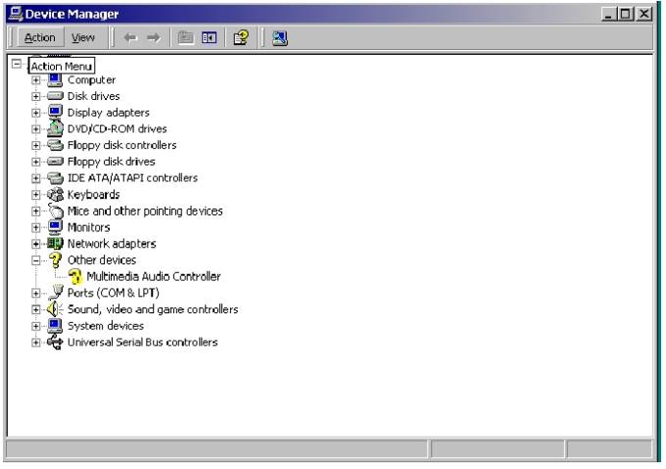Click the Floppy disk controllers icon

(x=55, y=145)
